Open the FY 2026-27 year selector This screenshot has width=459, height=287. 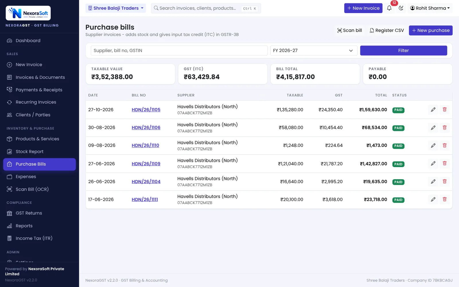point(314,51)
